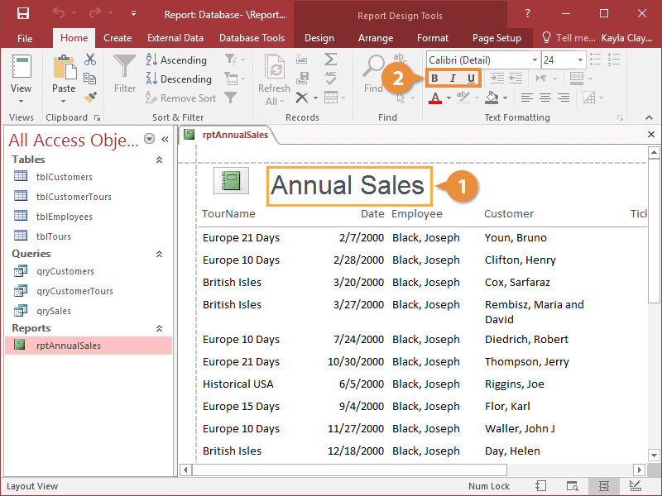Open the font size dropdown
The image size is (662, 496).
(x=581, y=60)
